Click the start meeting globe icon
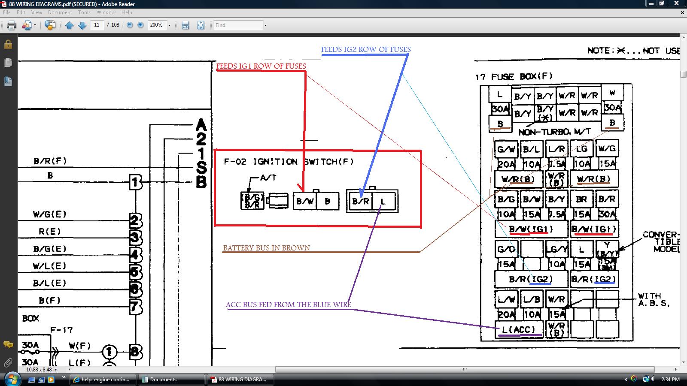 click(x=50, y=25)
